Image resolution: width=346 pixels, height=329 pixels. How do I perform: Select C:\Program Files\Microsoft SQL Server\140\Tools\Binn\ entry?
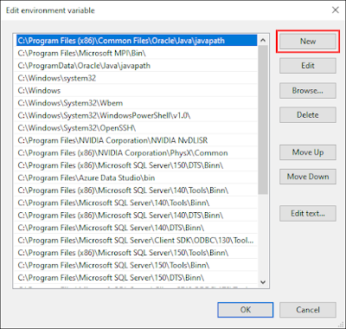[136, 203]
